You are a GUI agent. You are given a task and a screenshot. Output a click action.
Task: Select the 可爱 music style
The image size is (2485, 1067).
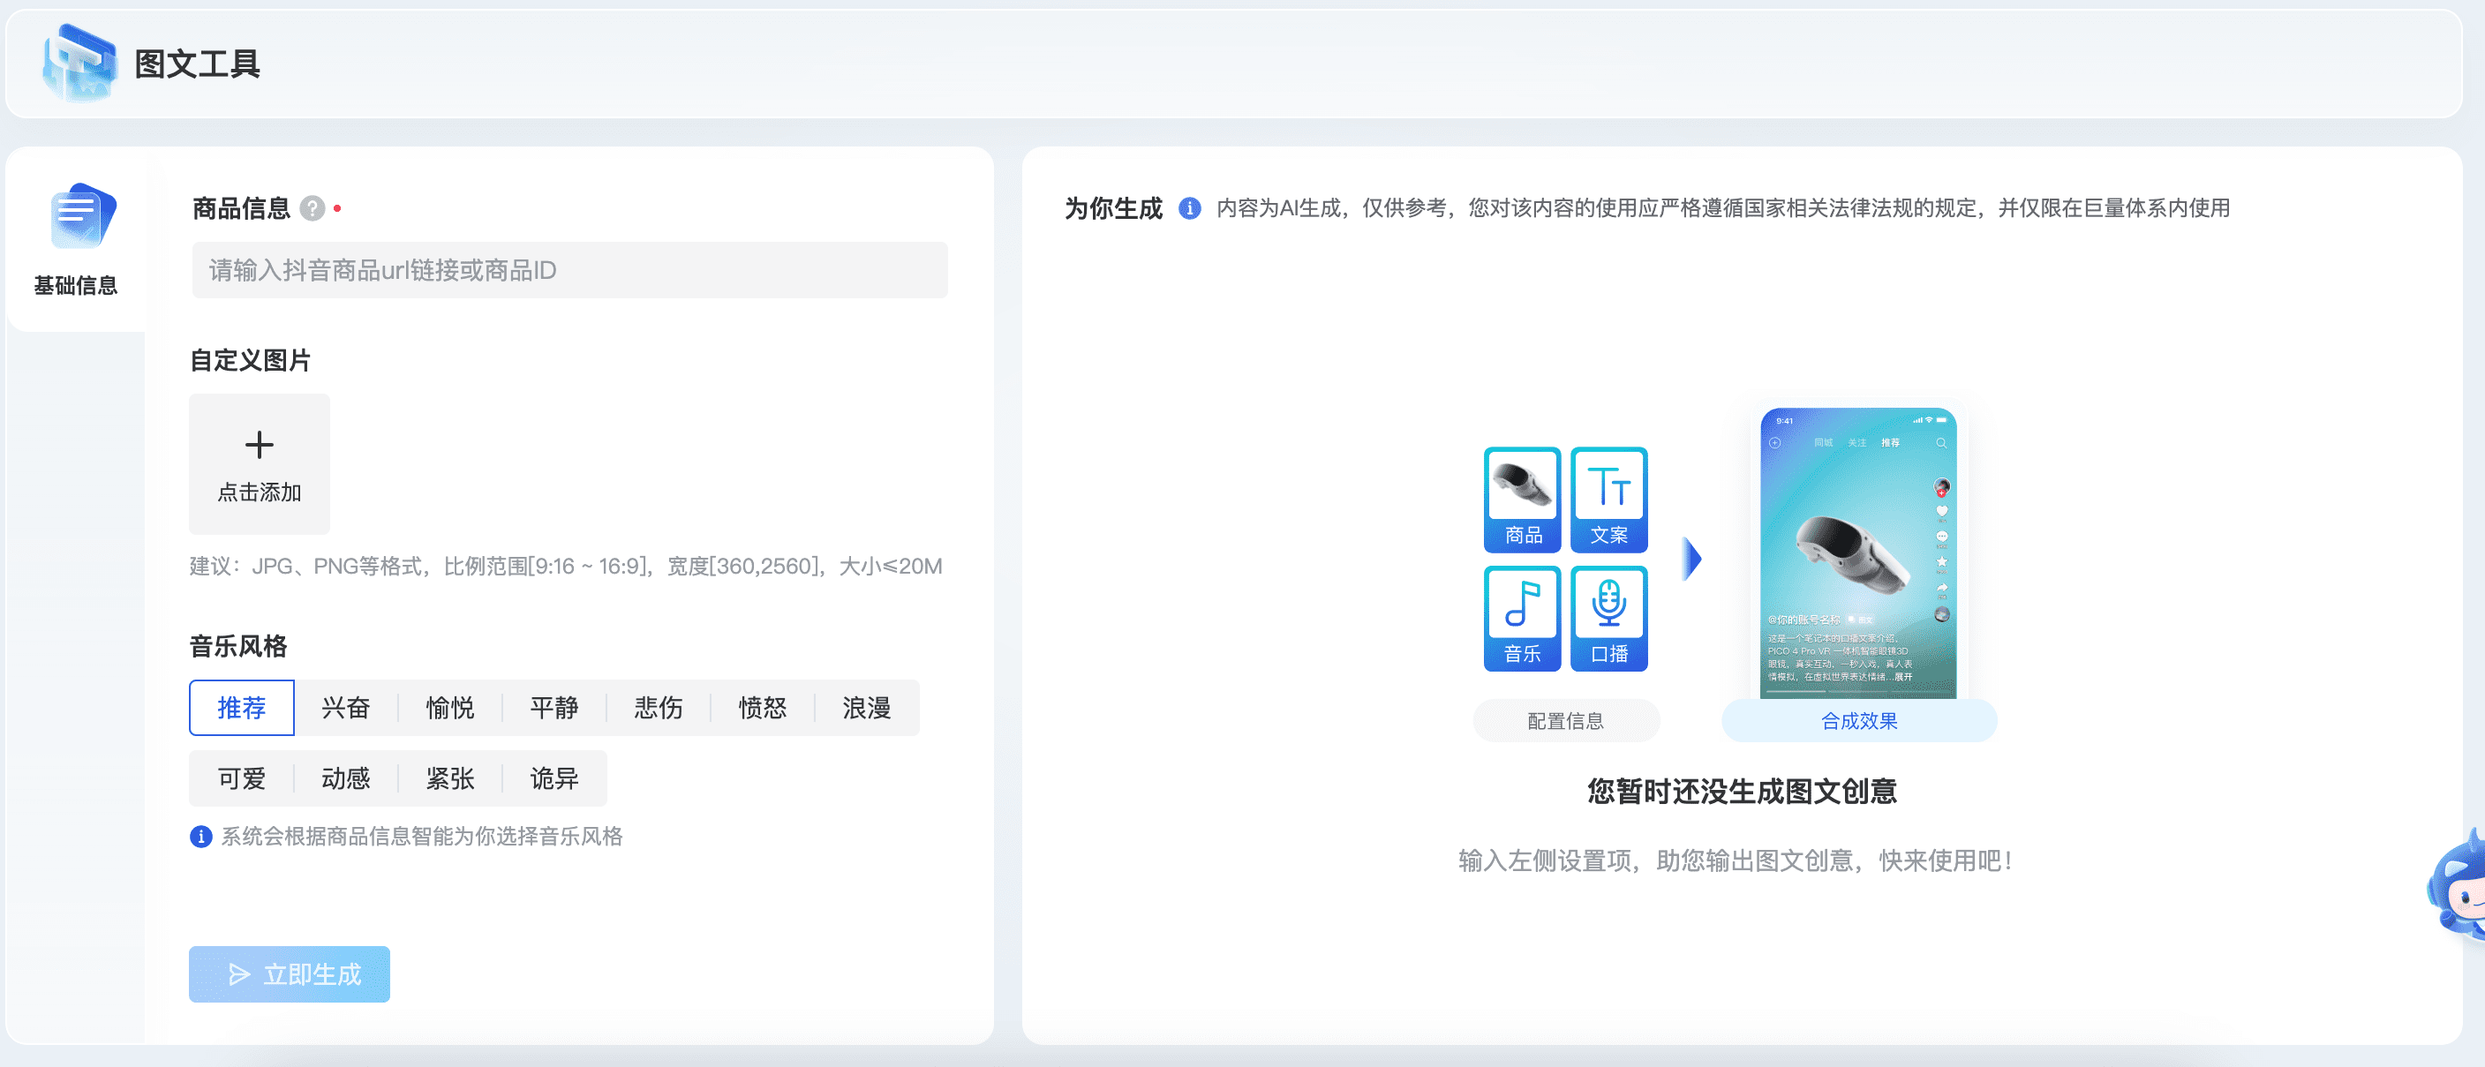(242, 778)
